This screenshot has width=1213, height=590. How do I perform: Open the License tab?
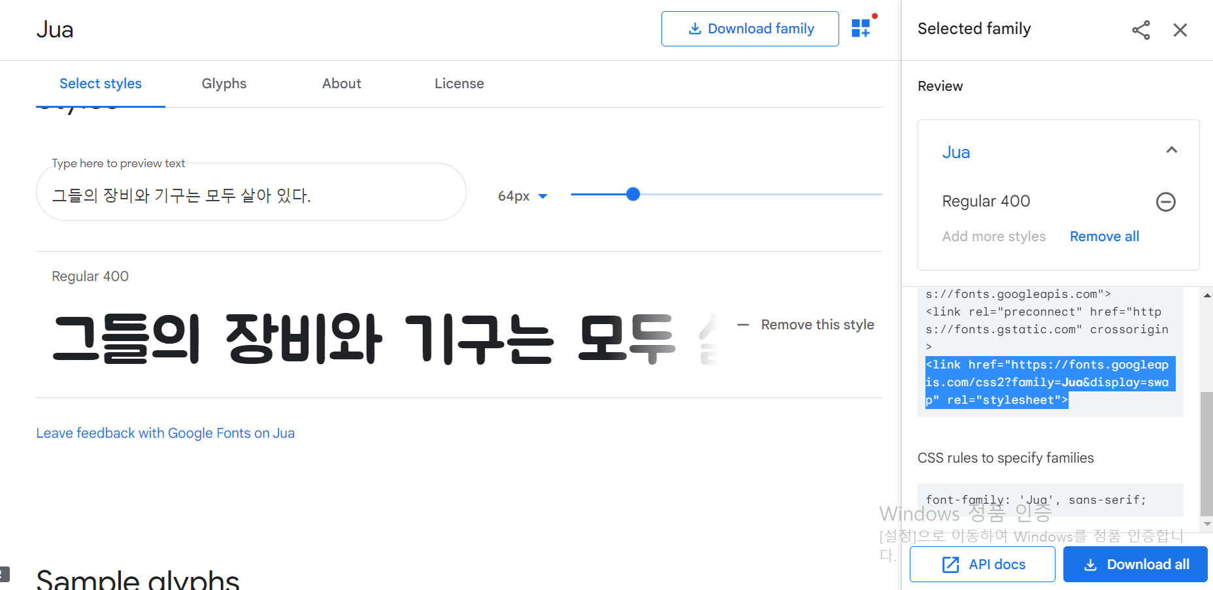pyautogui.click(x=459, y=84)
